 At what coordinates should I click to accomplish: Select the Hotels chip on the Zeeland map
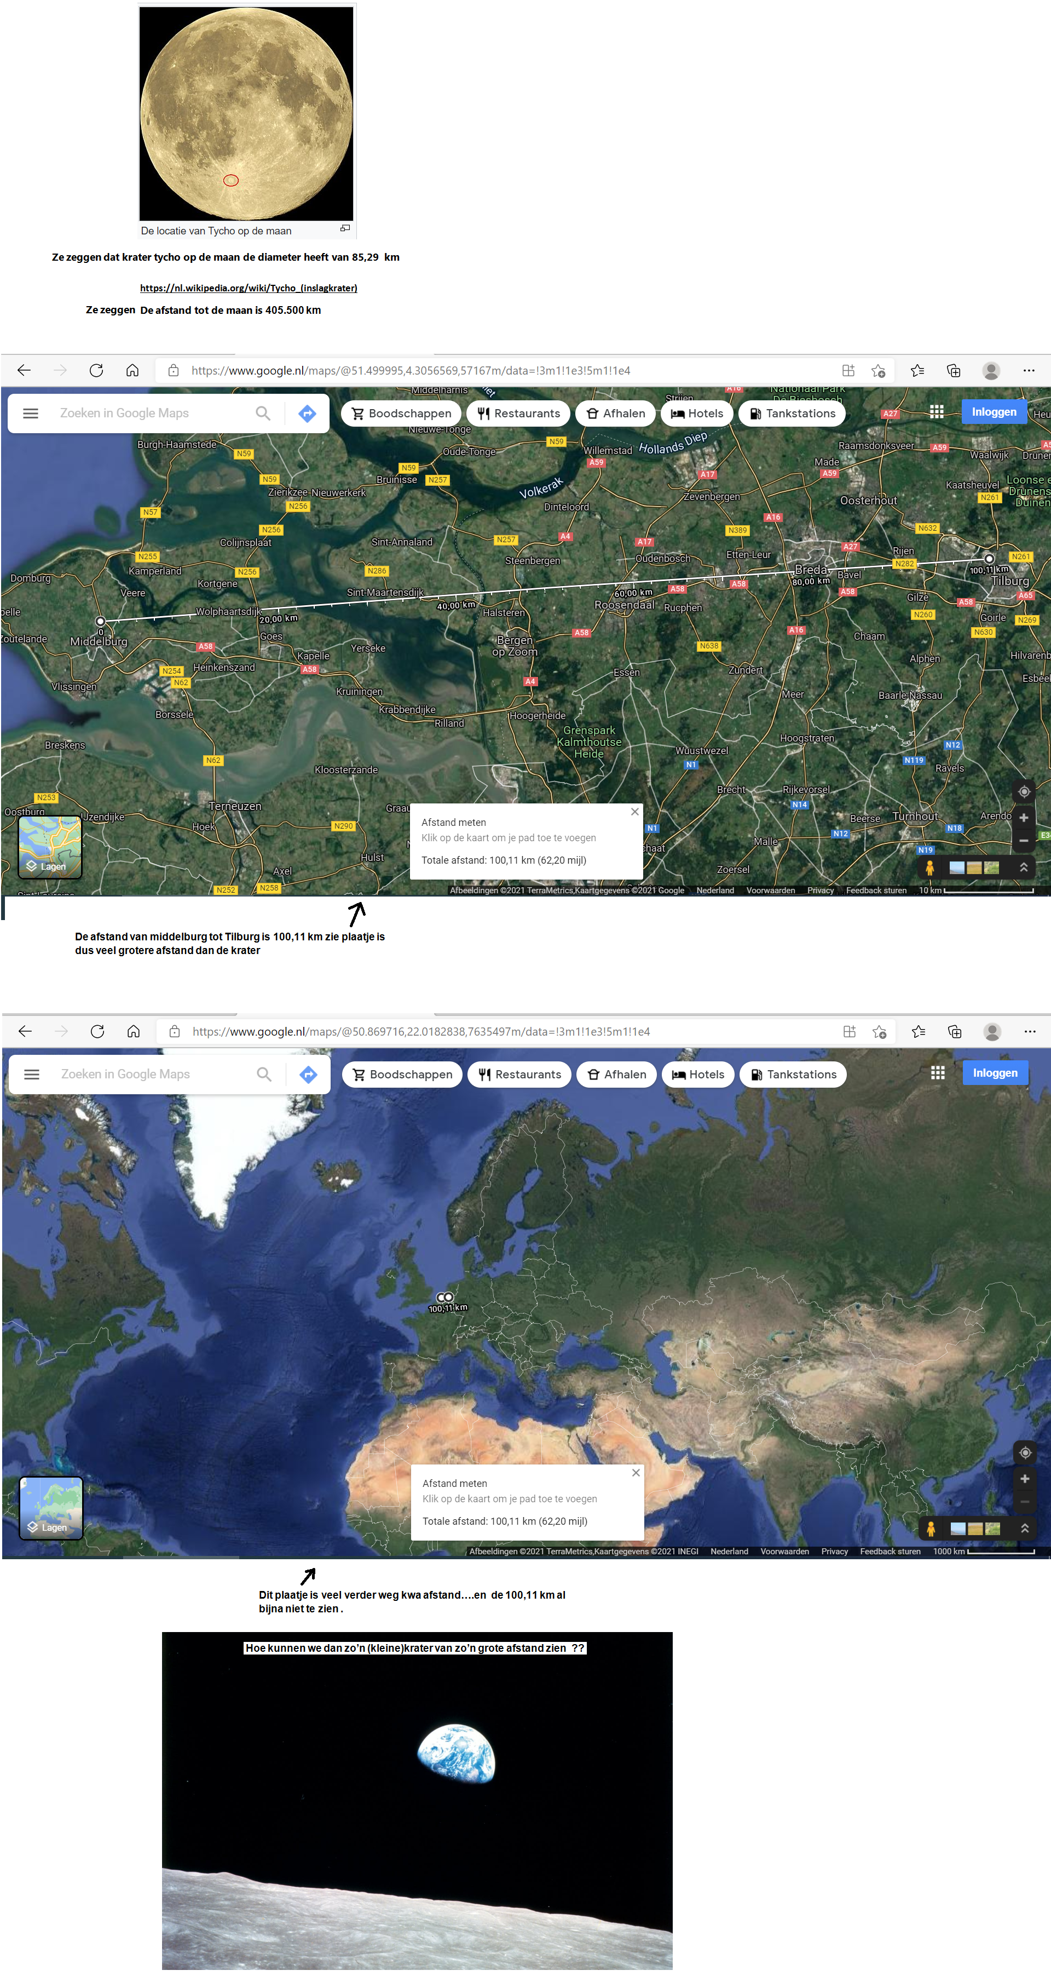[697, 413]
